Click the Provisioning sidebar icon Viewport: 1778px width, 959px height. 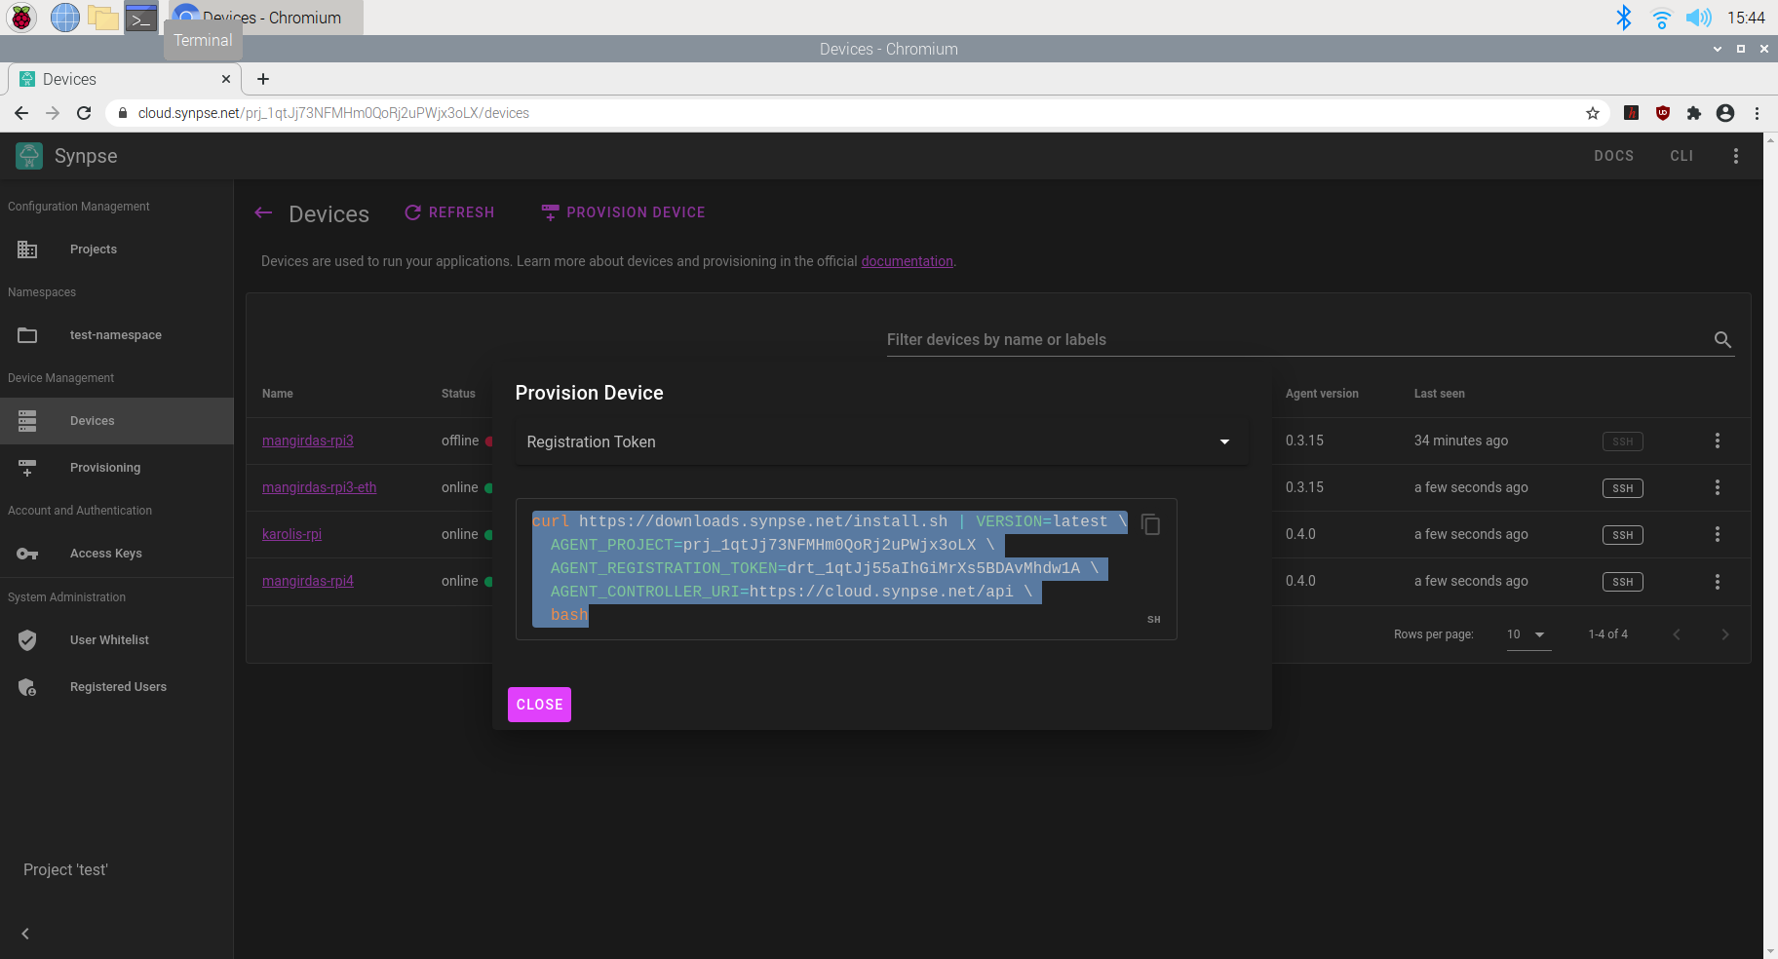pos(26,468)
